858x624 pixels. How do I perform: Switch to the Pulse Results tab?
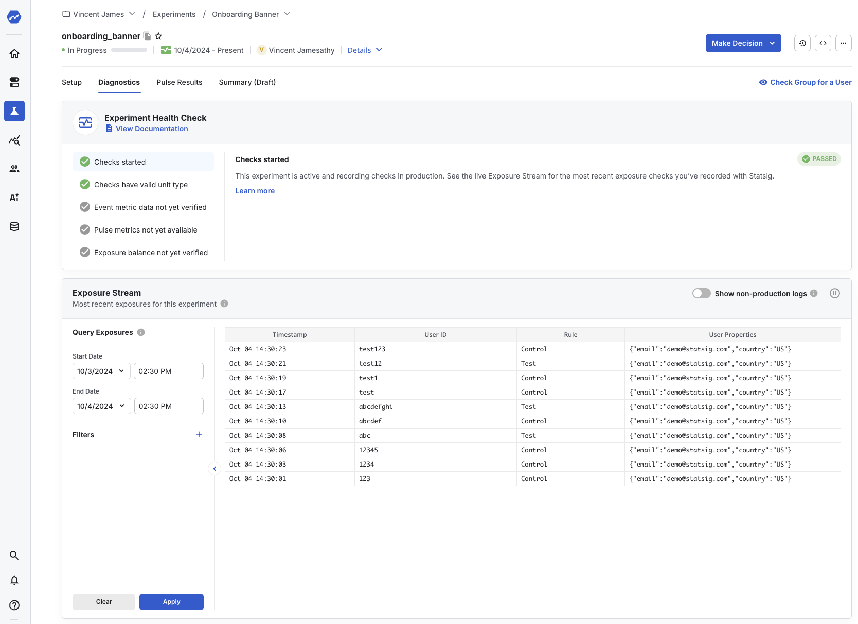pyautogui.click(x=180, y=82)
